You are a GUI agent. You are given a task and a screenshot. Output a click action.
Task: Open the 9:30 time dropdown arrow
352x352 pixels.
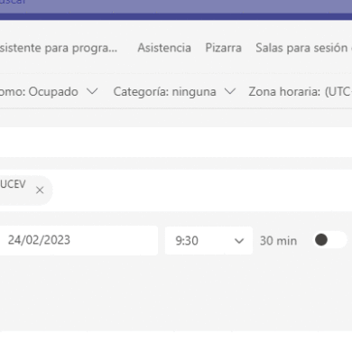(239, 241)
